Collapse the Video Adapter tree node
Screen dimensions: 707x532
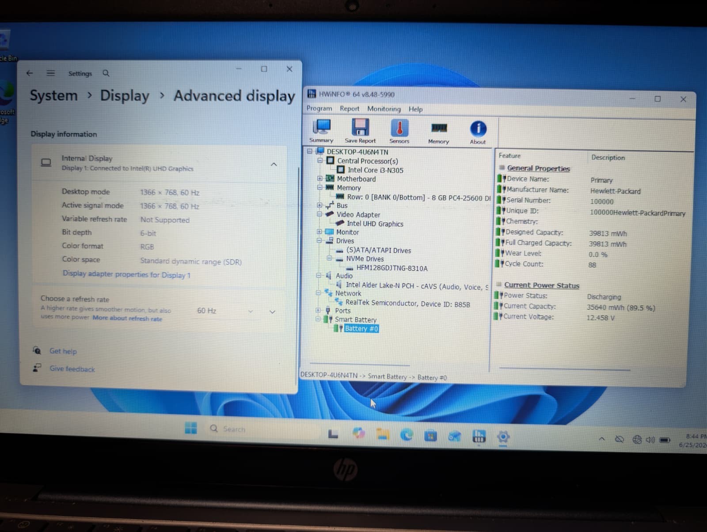(319, 214)
